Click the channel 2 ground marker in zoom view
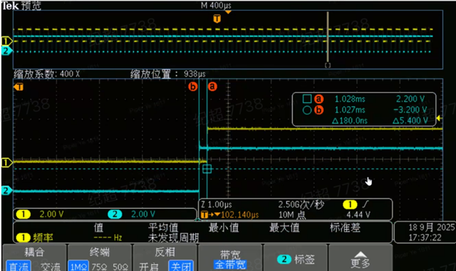The height and width of the screenshot is (271, 456). [6, 190]
